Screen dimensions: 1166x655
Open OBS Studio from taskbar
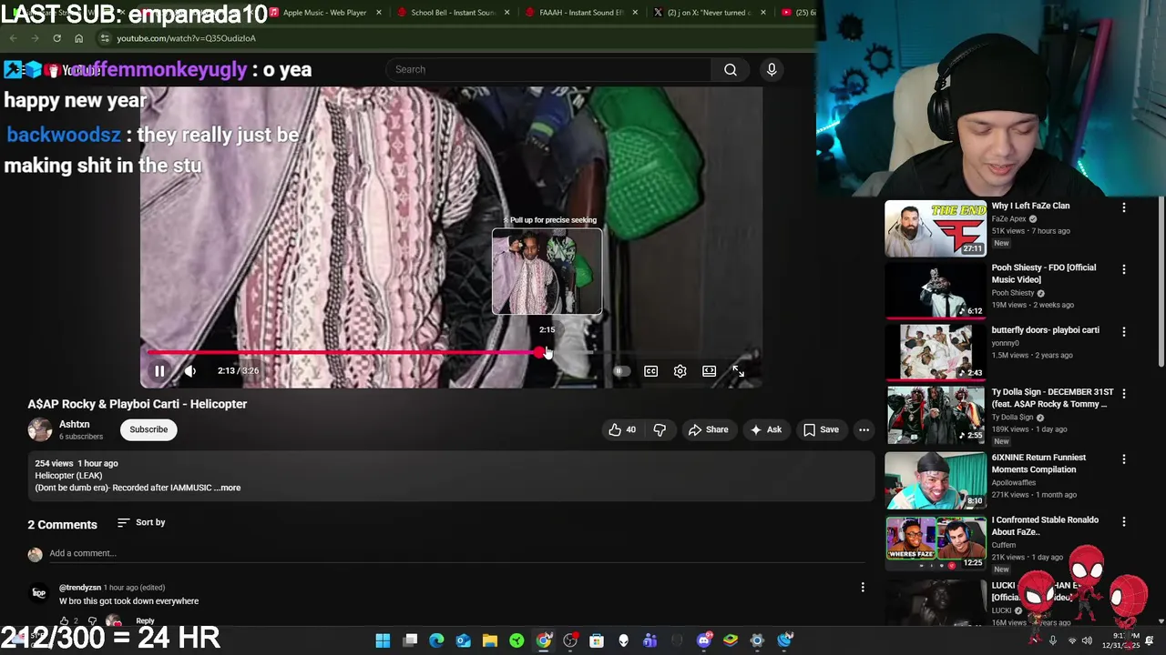pos(570,640)
